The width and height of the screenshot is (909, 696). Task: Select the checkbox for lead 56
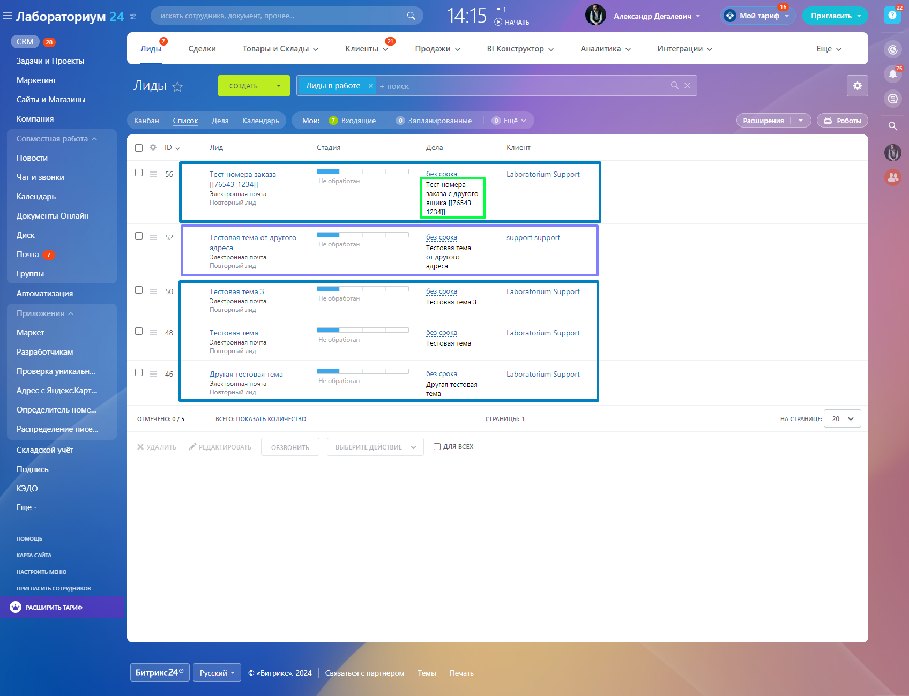click(139, 173)
